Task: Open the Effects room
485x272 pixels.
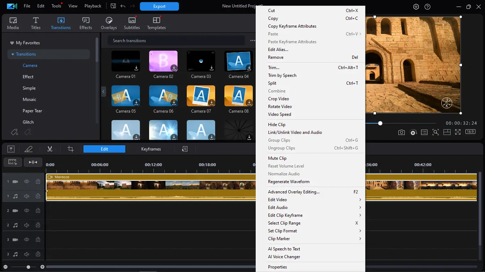Action: click(86, 23)
